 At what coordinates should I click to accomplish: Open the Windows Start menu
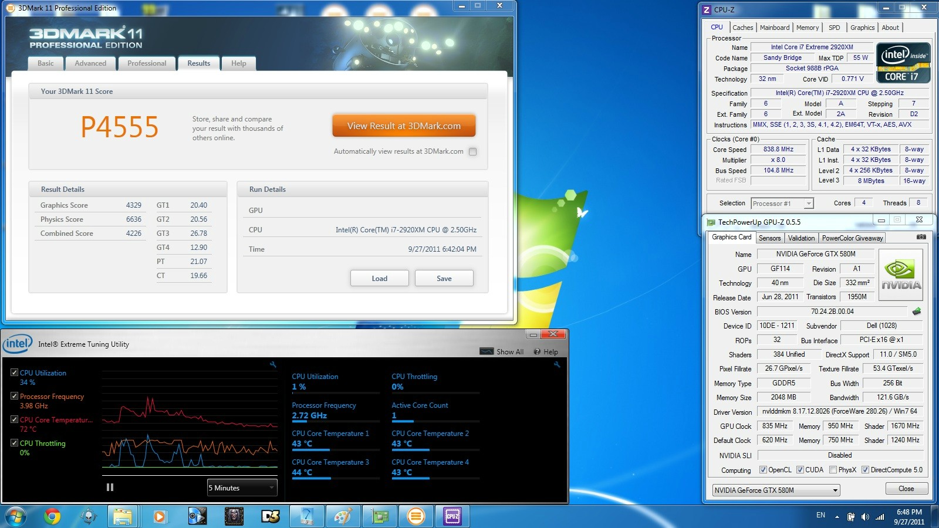[x=16, y=517]
